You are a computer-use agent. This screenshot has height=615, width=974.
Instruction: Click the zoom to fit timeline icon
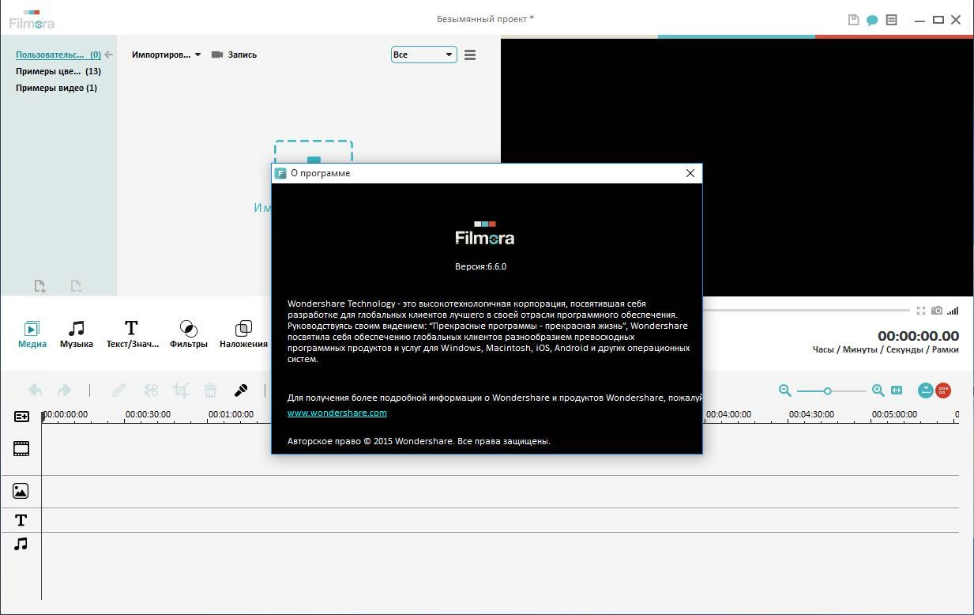point(897,391)
